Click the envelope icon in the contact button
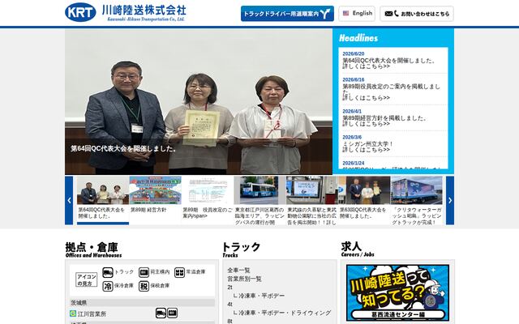The height and width of the screenshot is (324, 519). coord(388,14)
